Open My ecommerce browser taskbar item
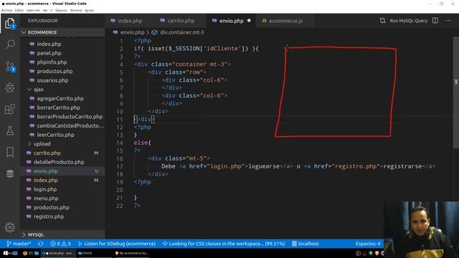This screenshot has height=258, width=459. pos(132,253)
